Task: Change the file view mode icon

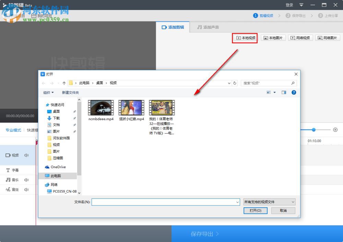Action: (x=269, y=92)
